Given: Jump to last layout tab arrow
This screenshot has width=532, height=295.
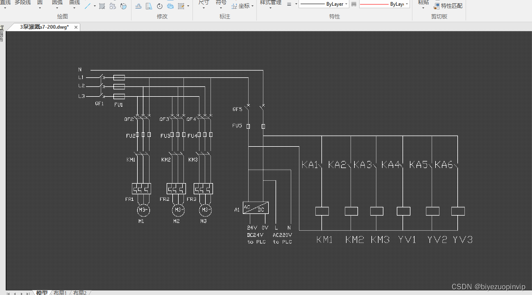Looking at the screenshot, I should click(x=28, y=293).
